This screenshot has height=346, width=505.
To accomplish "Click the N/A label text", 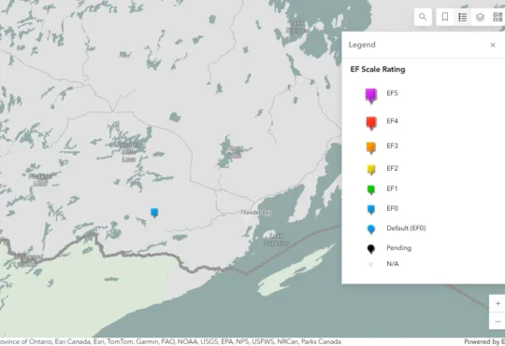I will [x=393, y=264].
